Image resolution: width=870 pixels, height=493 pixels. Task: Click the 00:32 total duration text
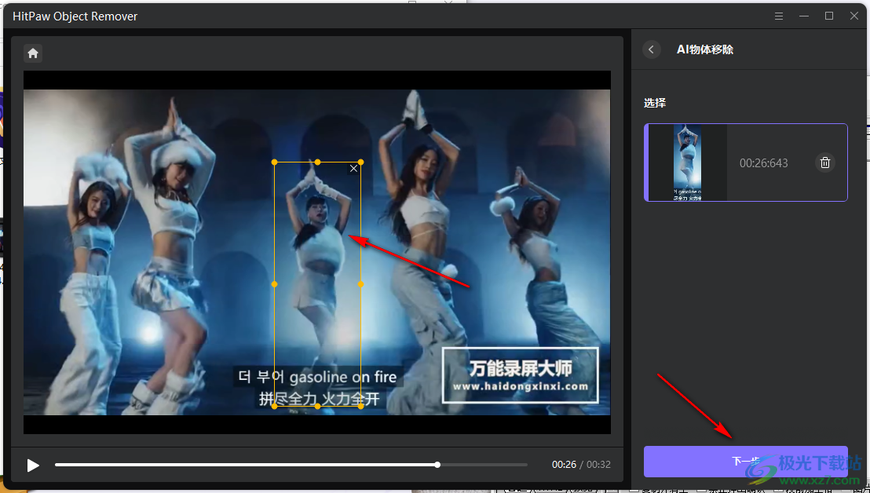[x=598, y=465]
